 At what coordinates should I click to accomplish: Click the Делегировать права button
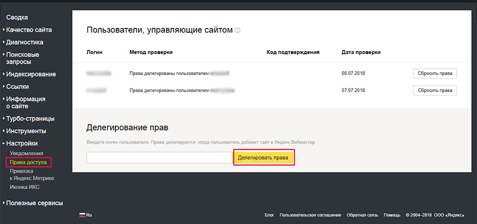click(x=263, y=158)
